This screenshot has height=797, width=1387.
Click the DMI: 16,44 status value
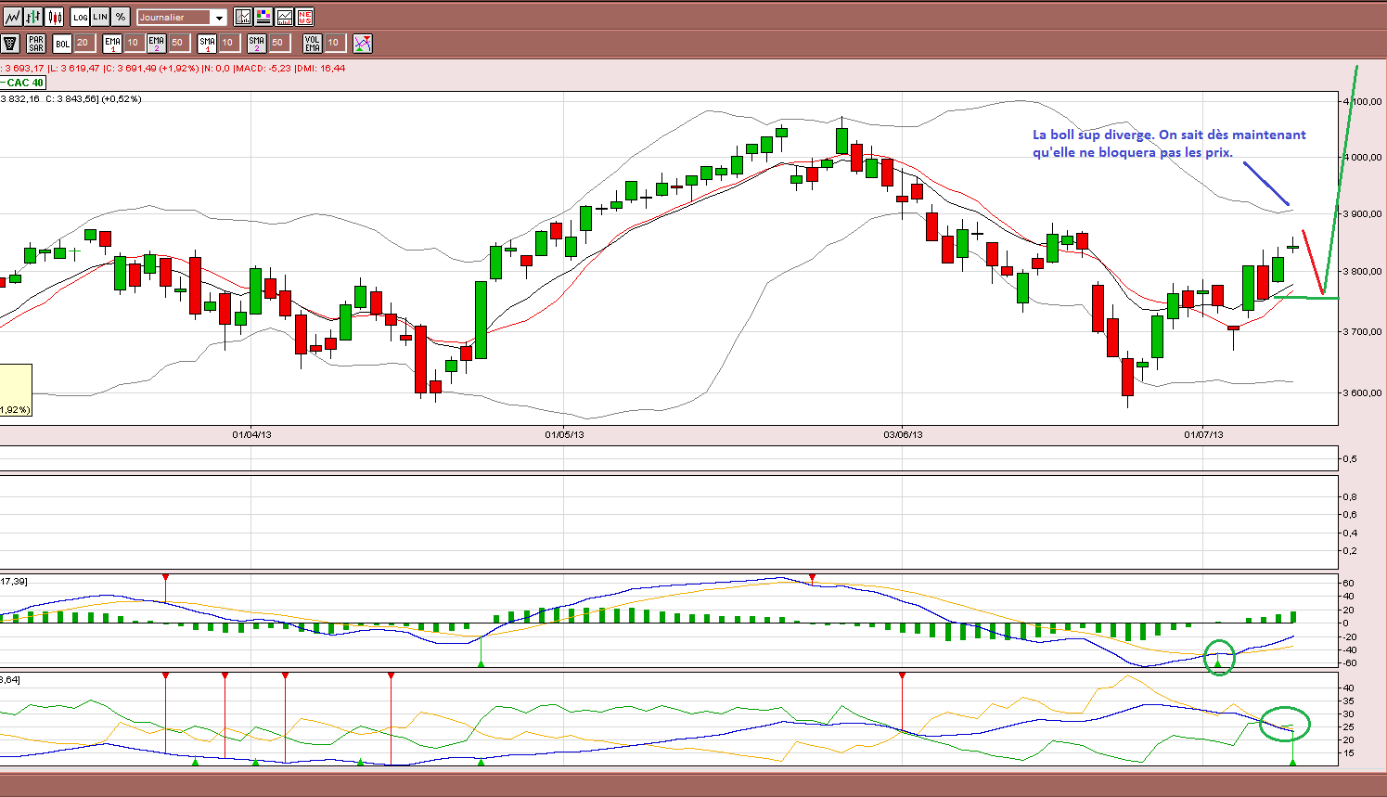pos(321,68)
